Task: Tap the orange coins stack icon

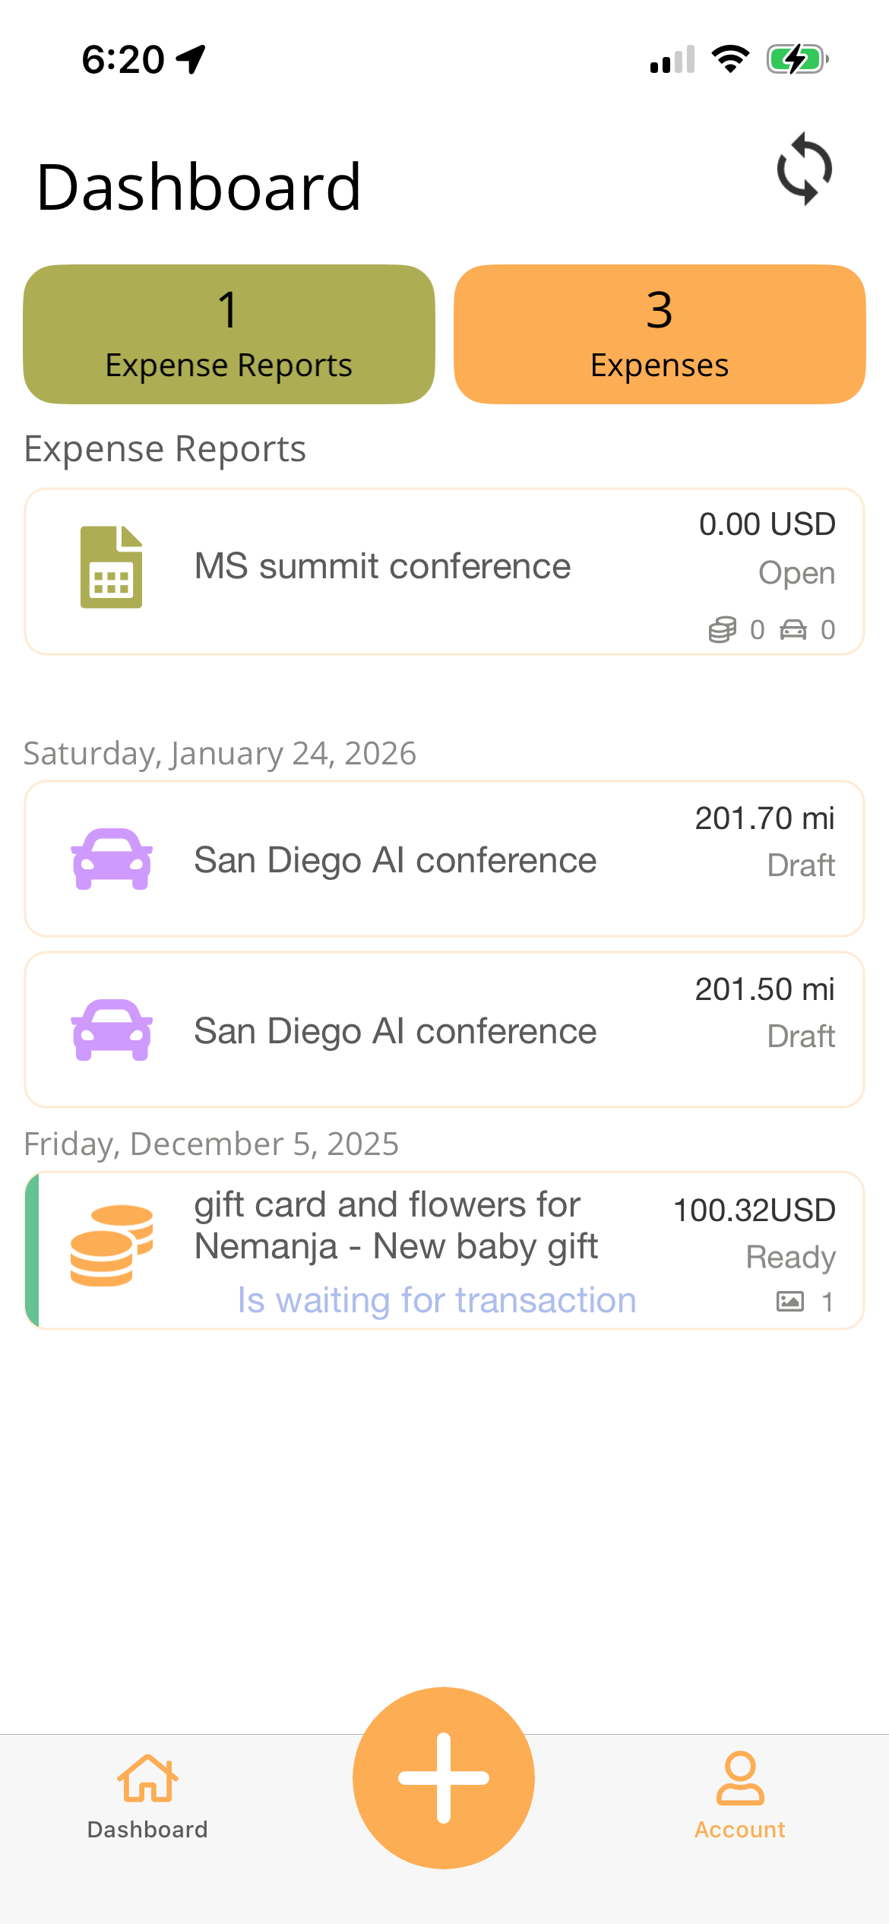Action: tap(112, 1245)
